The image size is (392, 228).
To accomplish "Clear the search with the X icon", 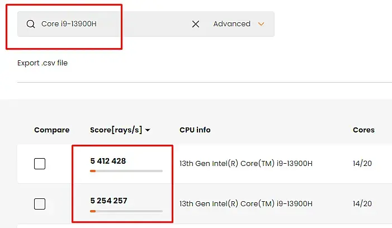I will point(196,24).
